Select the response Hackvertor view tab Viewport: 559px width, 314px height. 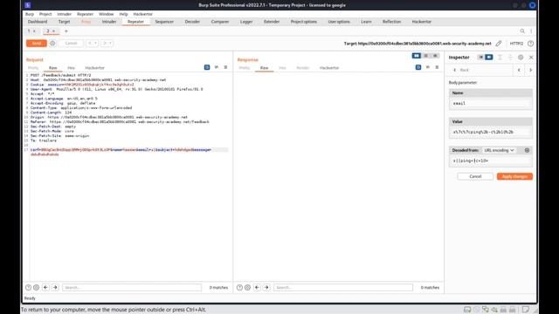[329, 68]
